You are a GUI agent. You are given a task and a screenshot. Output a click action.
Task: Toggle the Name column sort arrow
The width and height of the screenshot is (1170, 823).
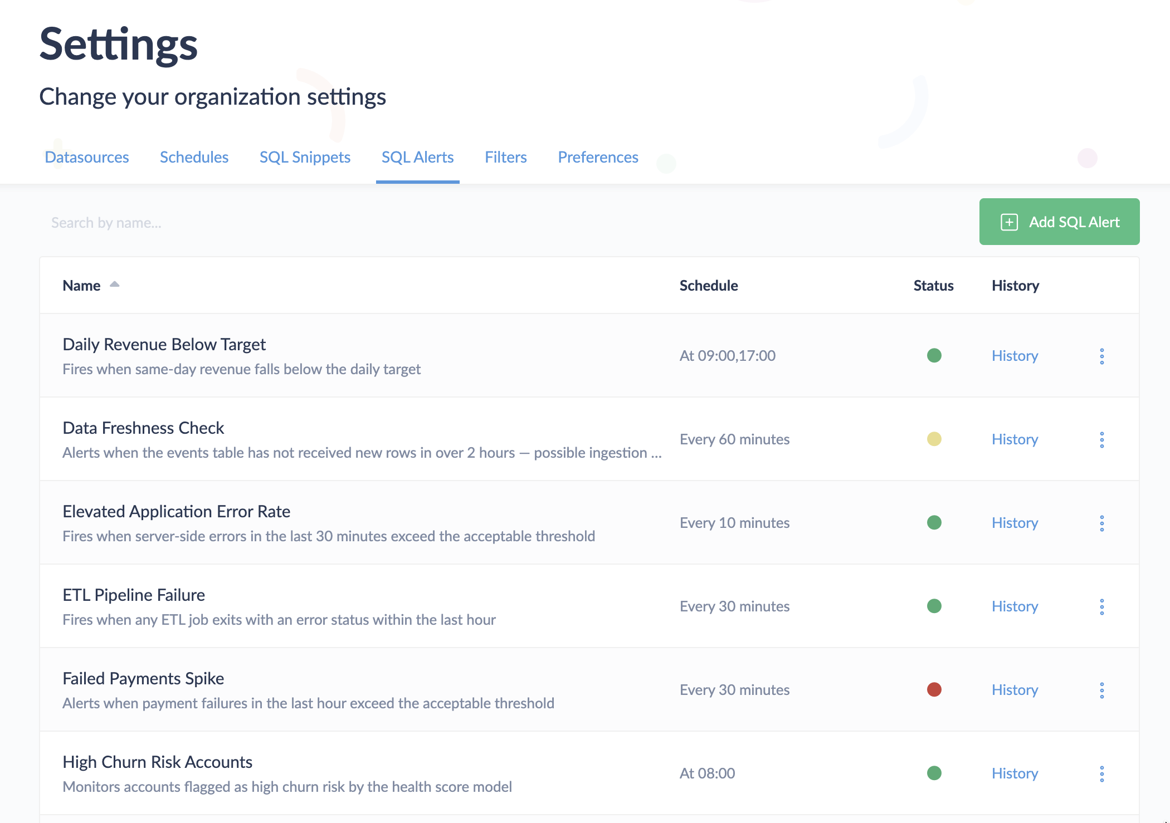point(114,285)
